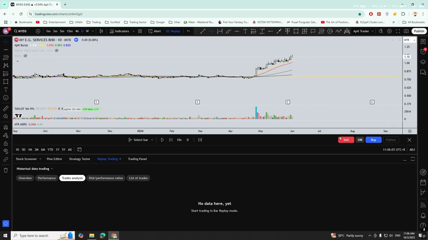Select the emoji icon tool in left sidebar

(6, 98)
